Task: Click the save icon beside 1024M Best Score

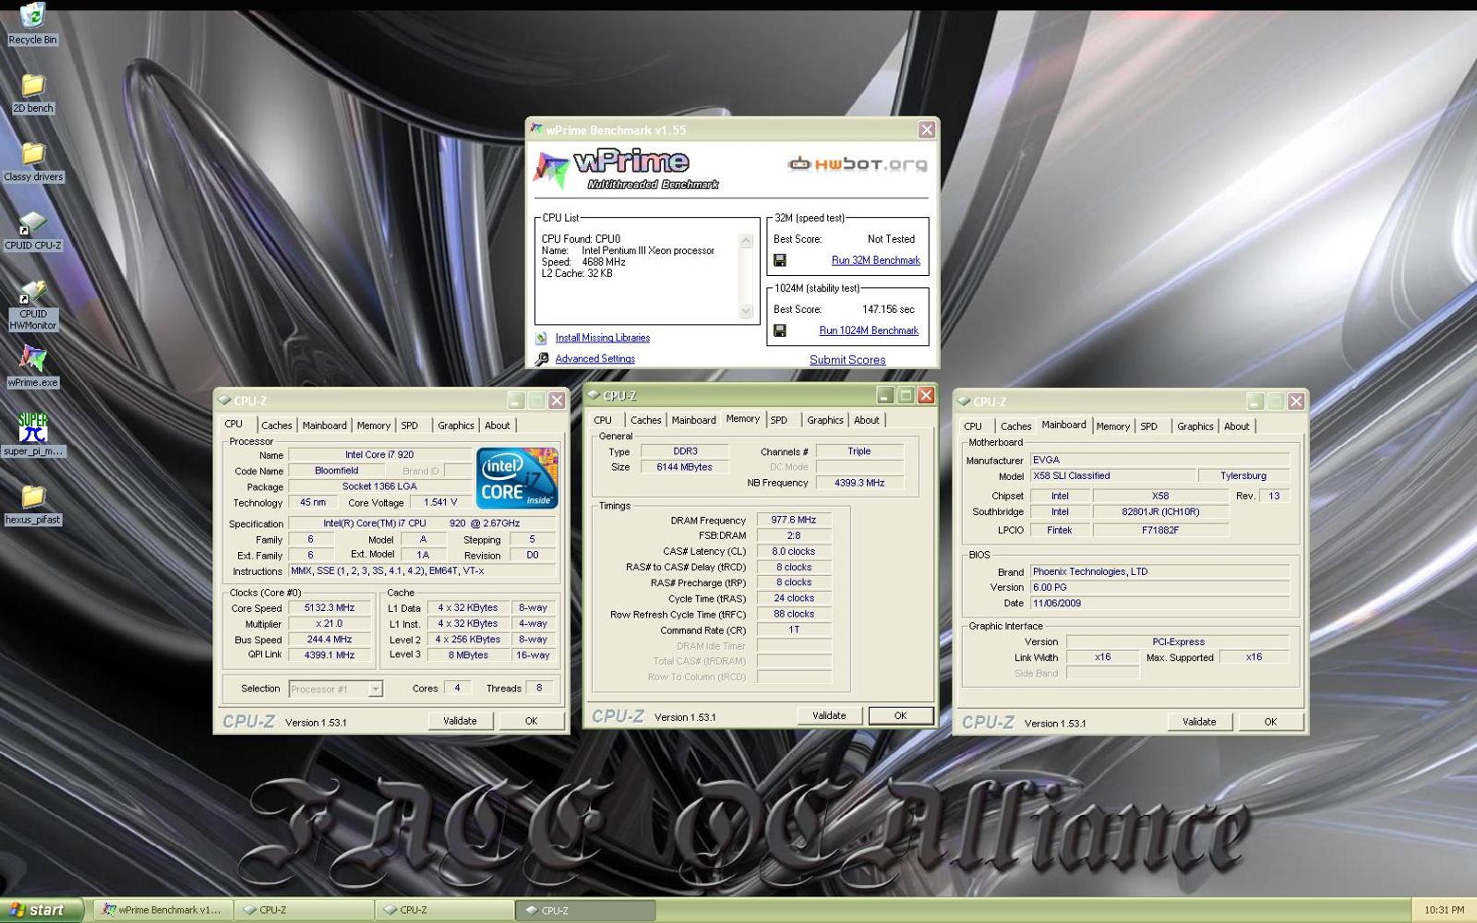Action: [x=780, y=330]
